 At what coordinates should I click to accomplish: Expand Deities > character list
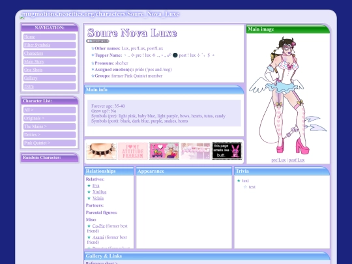(x=50, y=135)
